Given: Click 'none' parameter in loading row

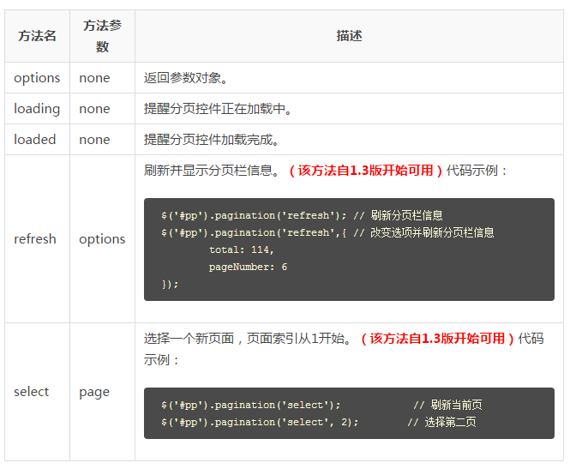Looking at the screenshot, I should click(x=94, y=109).
